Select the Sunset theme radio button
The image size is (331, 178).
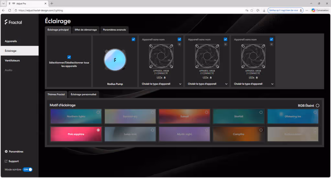[x=207, y=112]
